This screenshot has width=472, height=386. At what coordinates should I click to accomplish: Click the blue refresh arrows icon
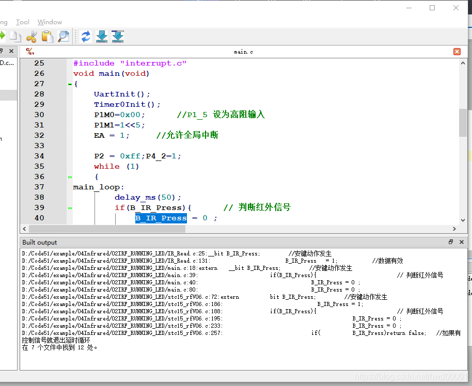86,37
